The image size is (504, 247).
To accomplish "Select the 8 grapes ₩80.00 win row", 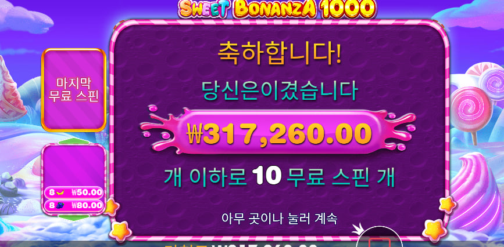I will [74, 205].
